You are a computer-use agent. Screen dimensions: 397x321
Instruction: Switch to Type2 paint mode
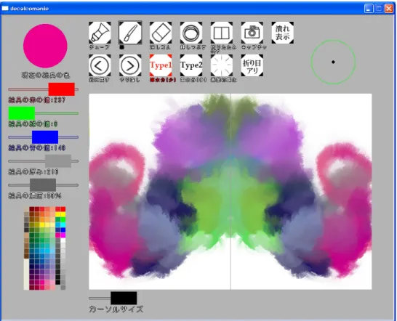pos(191,65)
